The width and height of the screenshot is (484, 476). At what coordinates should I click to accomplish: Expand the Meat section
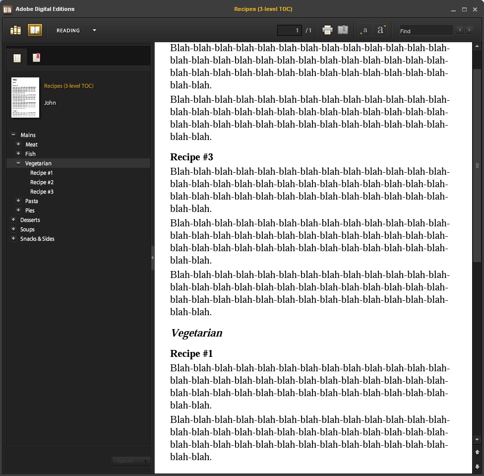(18, 144)
